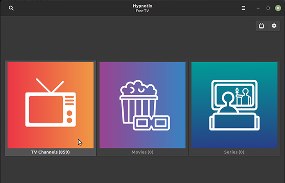Screen dimensions: 285x183
Task: Minimize the Hypnotix window
Action: pyautogui.click(x=258, y=8)
